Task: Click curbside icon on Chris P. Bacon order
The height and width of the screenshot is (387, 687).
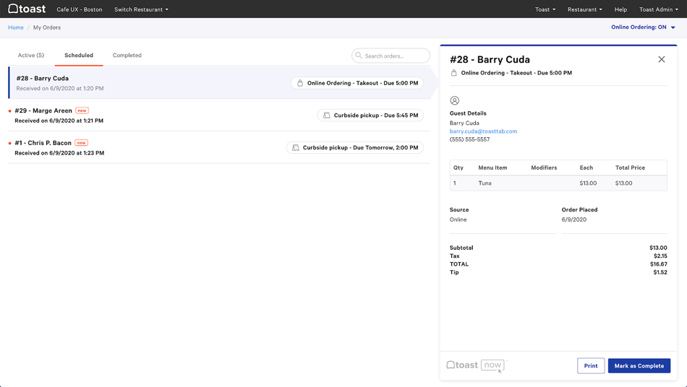Action: point(296,147)
